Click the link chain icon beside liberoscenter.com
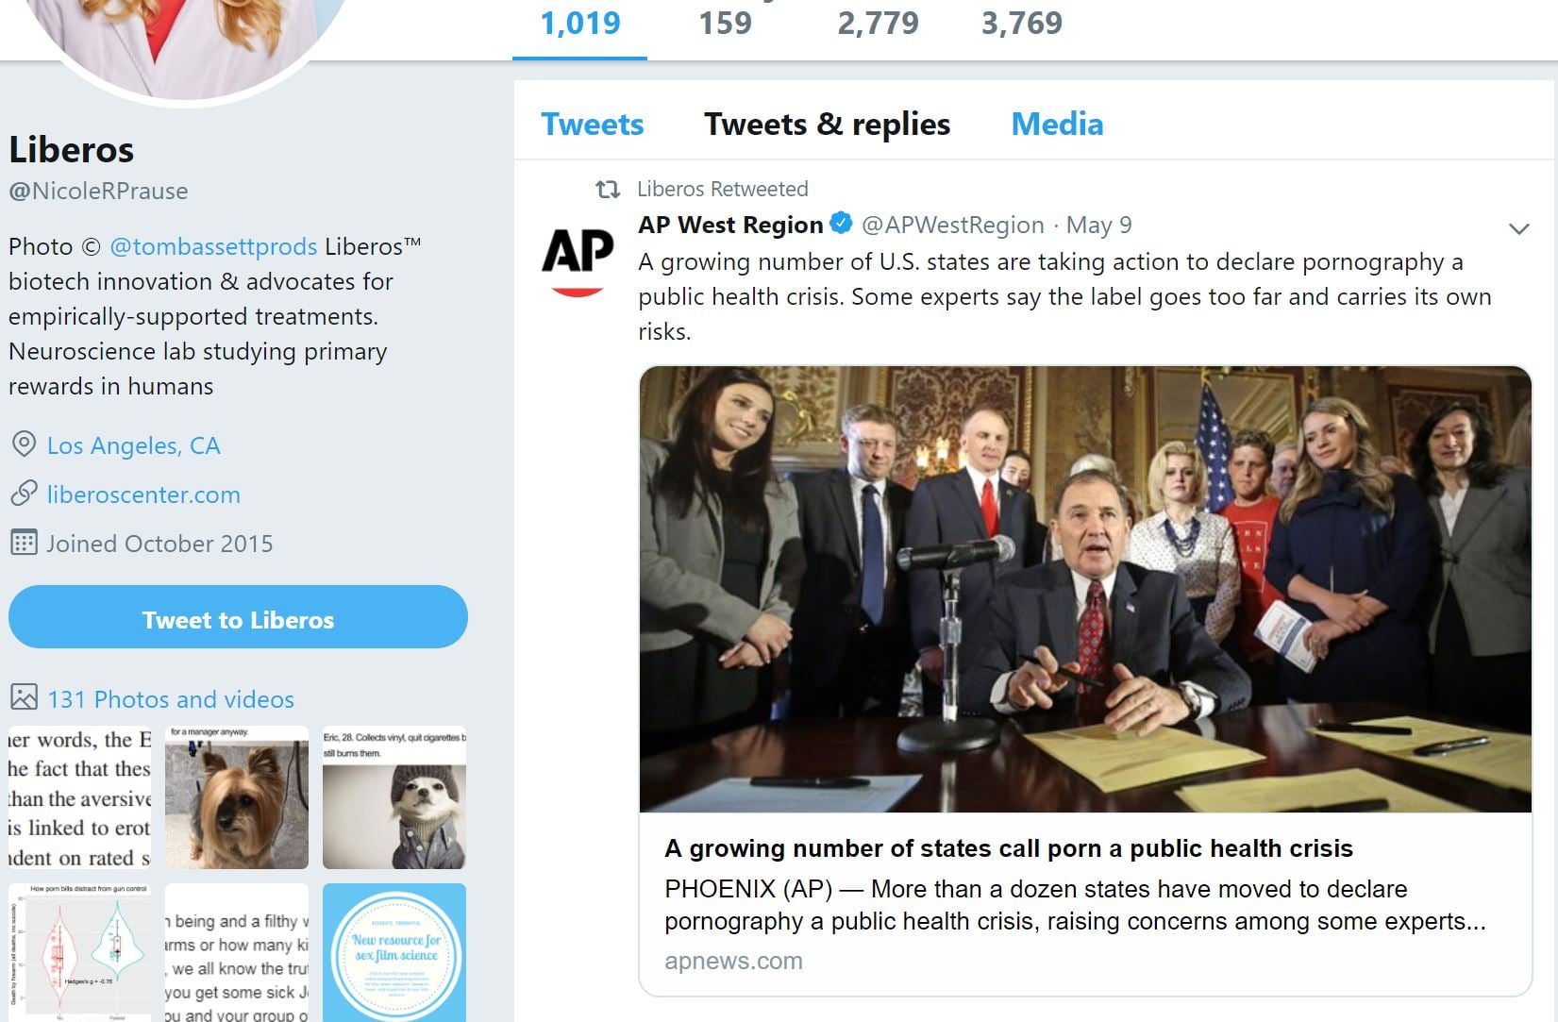Screen dimensions: 1558x1022 point(24,494)
